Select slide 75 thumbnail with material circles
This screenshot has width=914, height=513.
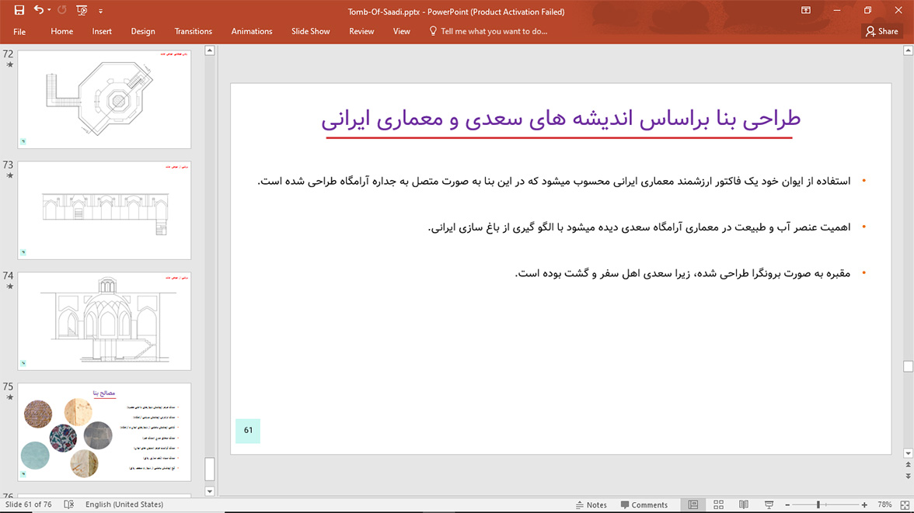tap(104, 432)
